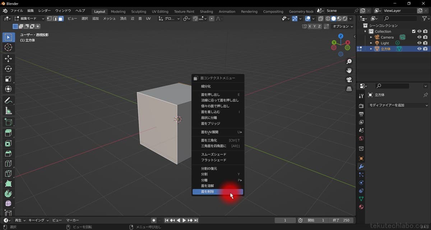Hide Camera with its eye icon
The height and width of the screenshot is (230, 431).
coord(419,37)
